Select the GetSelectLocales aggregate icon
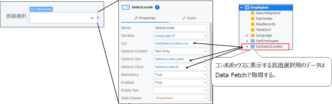 (253, 47)
